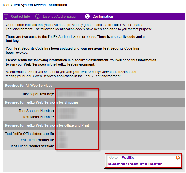Click the step 2 circle icon
Viewport: 186px width, 173px height.
click(x=38, y=17)
